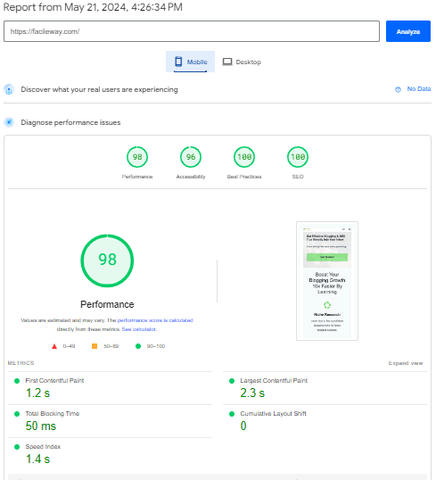Click the green dot beside Cumulative Layout Shift
The height and width of the screenshot is (480, 436).
(x=232, y=414)
